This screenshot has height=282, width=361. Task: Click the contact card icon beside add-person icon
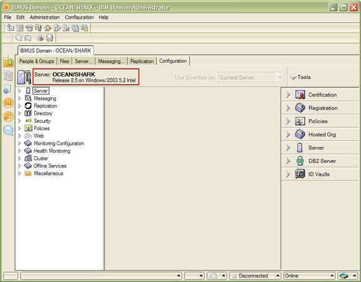point(49,38)
